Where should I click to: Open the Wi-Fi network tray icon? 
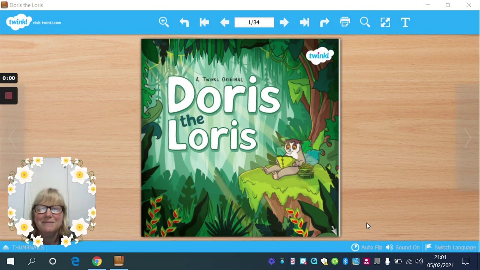click(409, 261)
